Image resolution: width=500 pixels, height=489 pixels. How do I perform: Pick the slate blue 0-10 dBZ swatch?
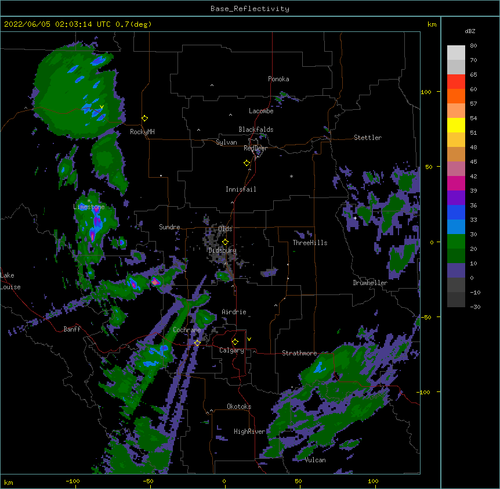point(456,271)
